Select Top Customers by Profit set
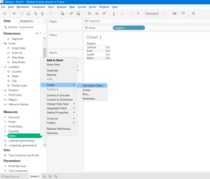 (x=24, y=155)
